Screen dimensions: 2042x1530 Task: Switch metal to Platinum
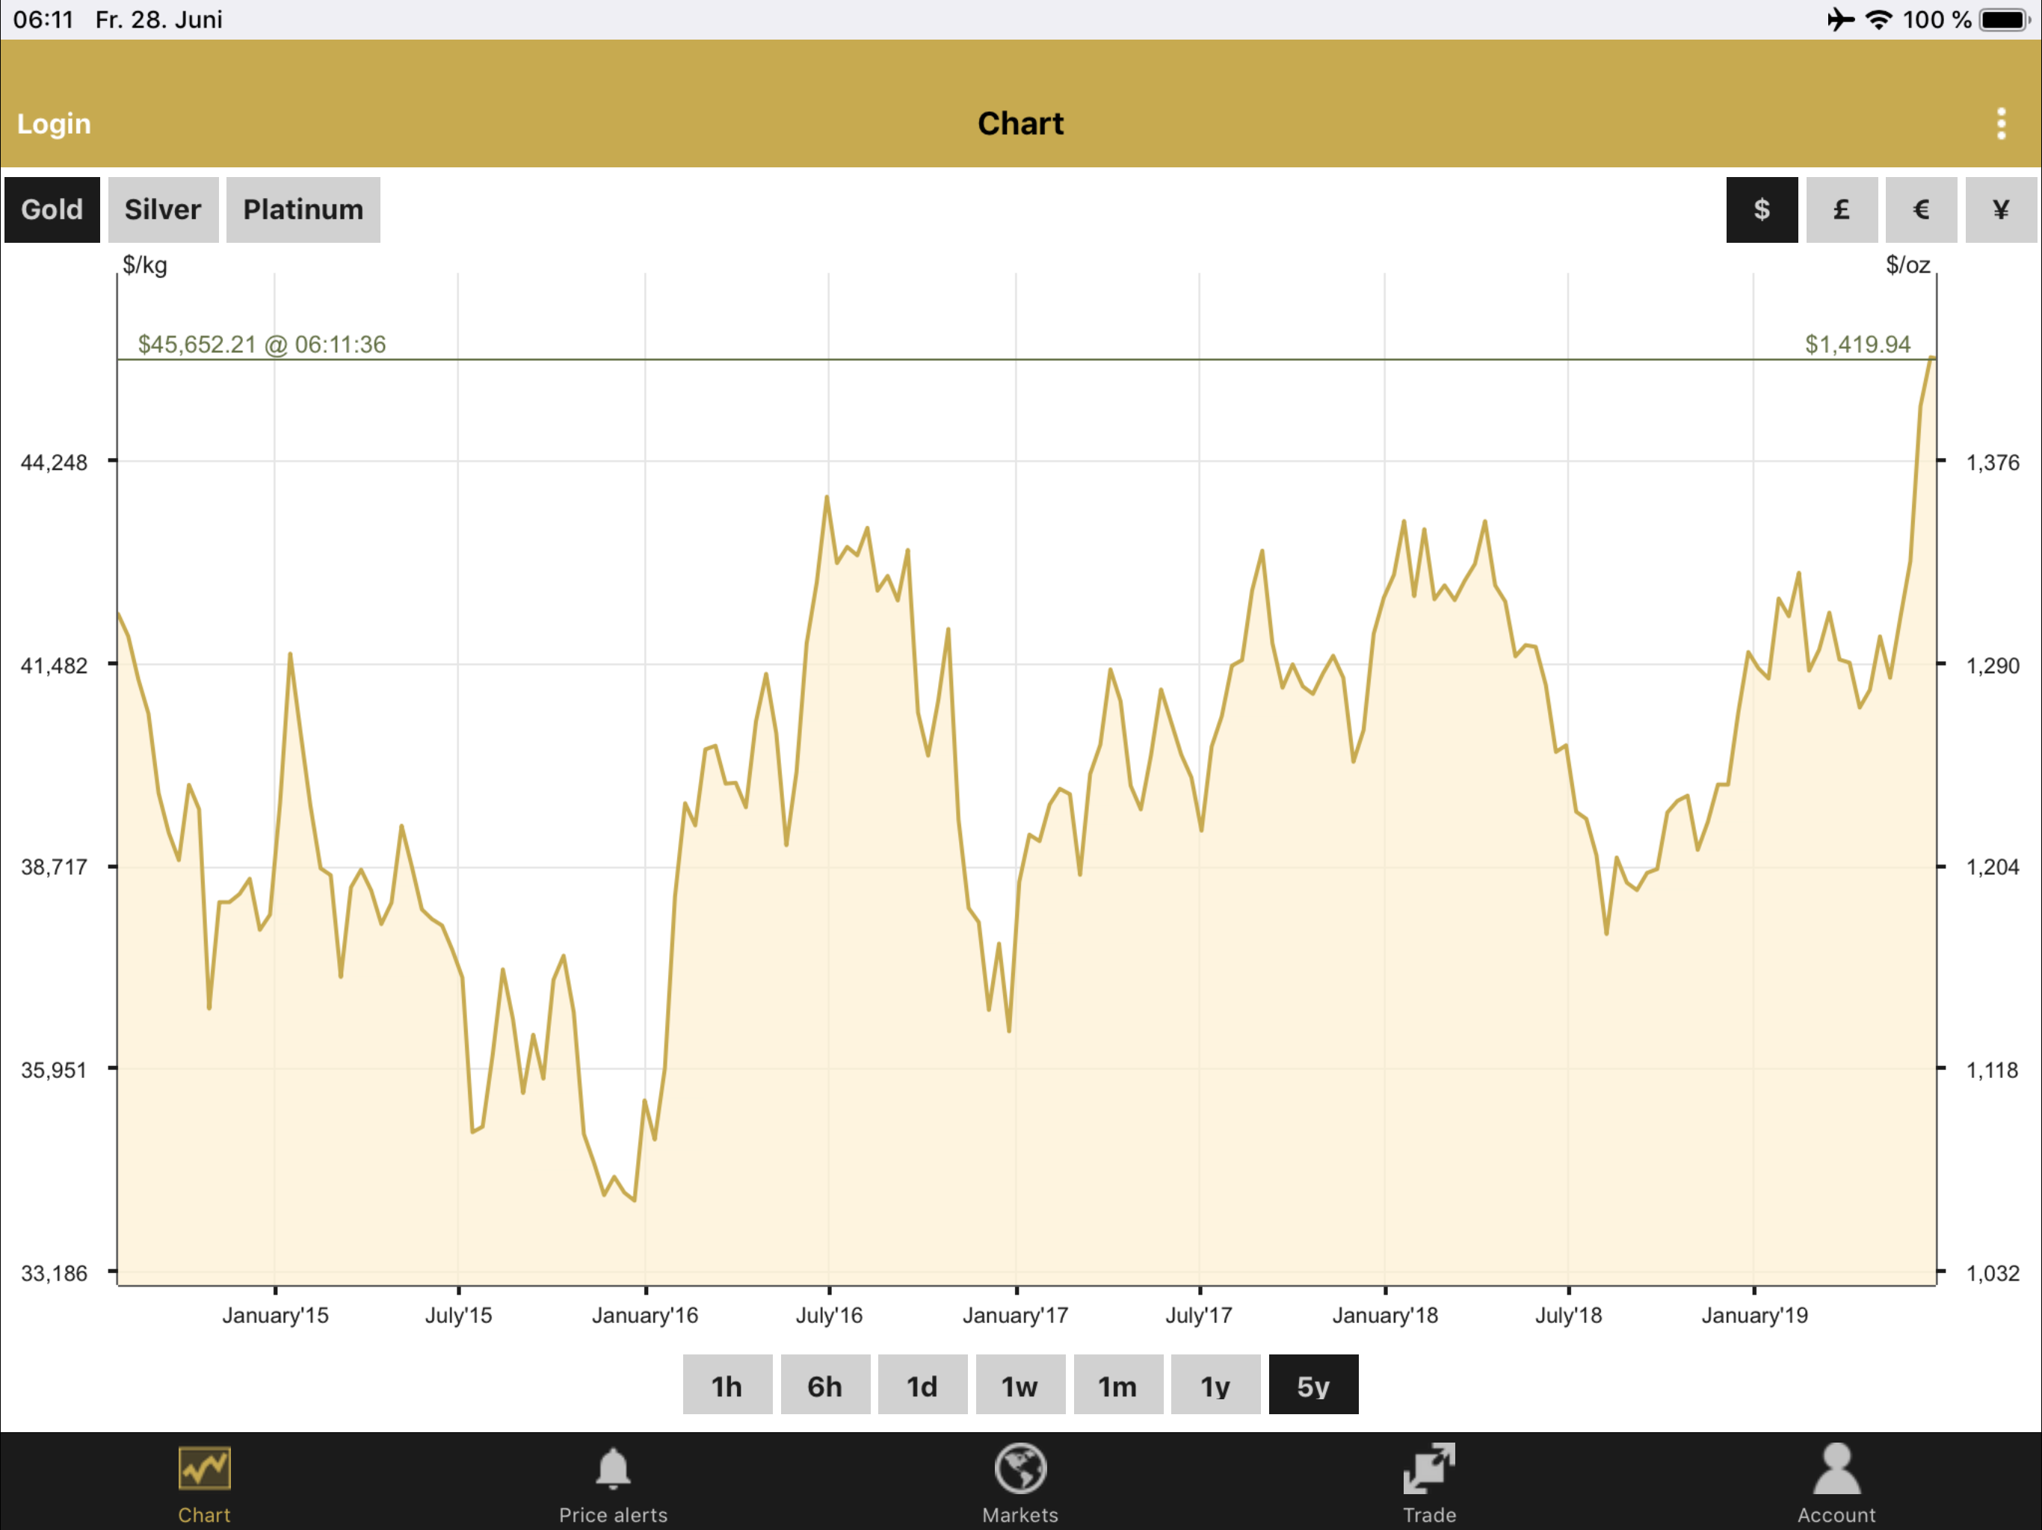coord(303,209)
